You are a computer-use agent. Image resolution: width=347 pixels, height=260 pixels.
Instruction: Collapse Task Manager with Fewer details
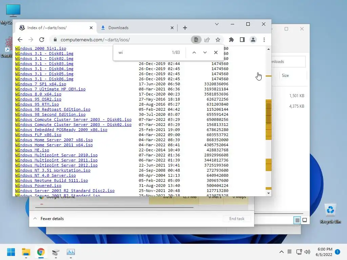pyautogui.click(x=48, y=219)
